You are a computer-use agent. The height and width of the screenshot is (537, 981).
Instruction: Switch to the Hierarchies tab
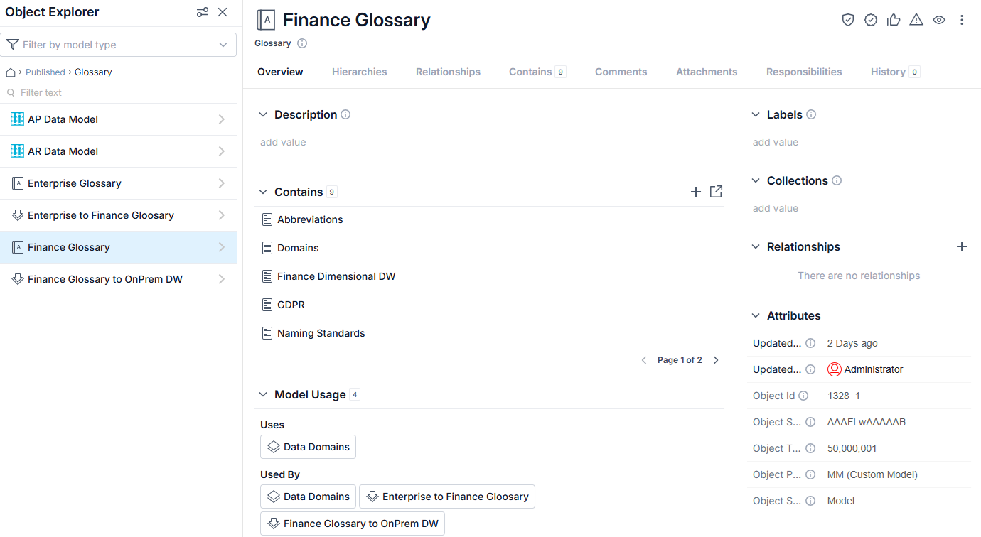(x=360, y=72)
